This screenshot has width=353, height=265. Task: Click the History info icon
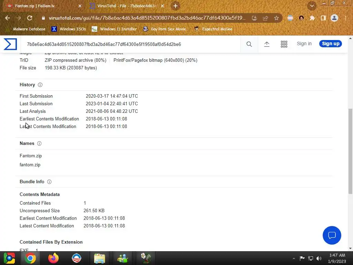coord(40,85)
